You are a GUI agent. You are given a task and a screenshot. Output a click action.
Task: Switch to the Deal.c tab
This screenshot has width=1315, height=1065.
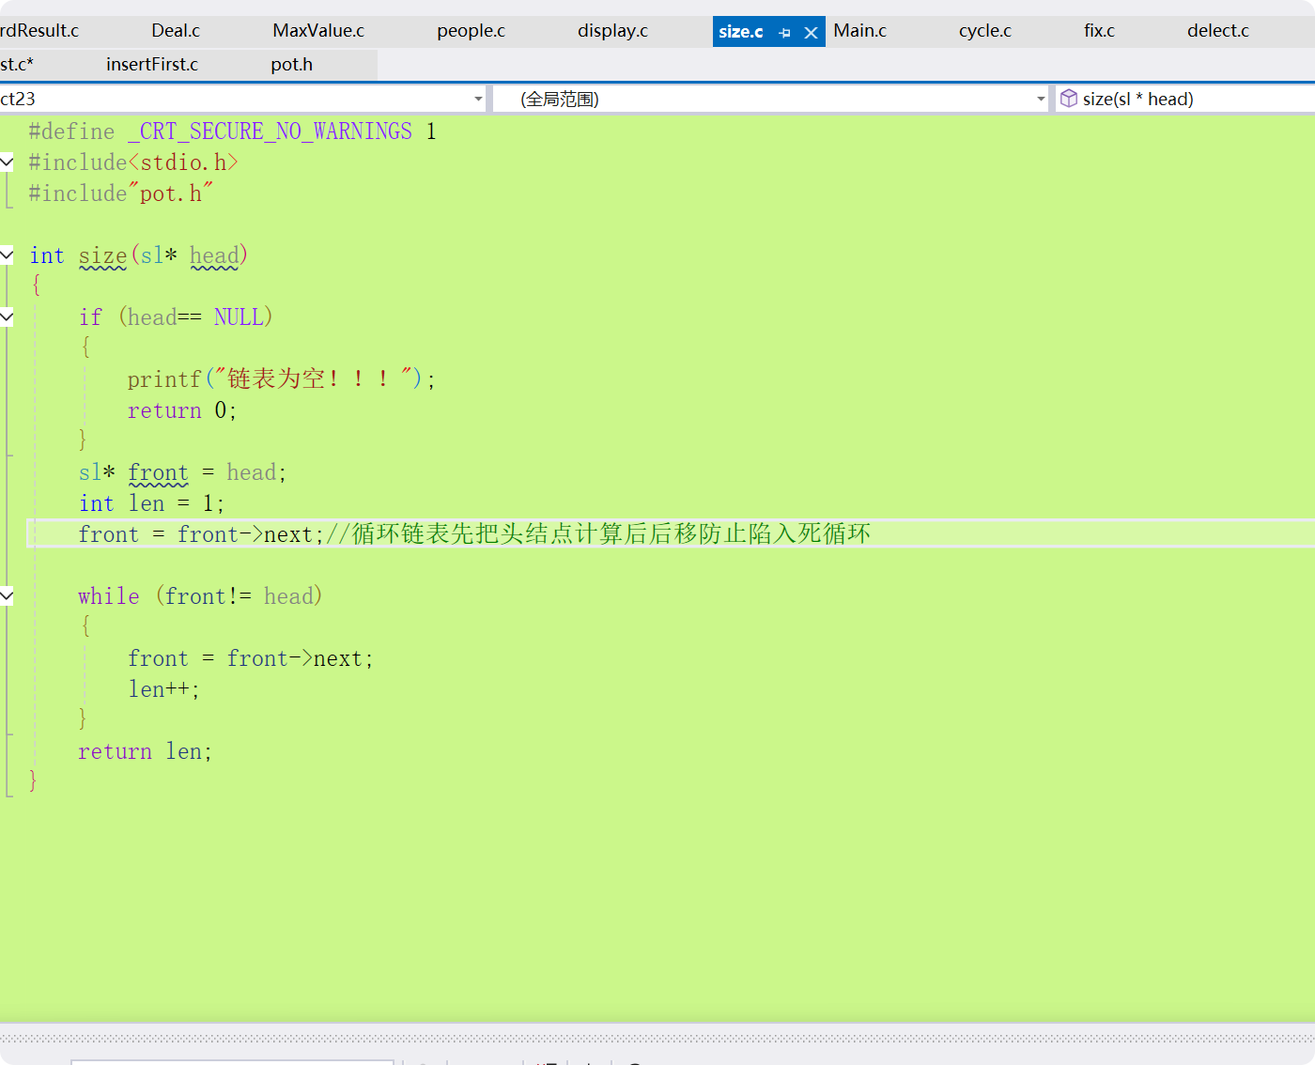tap(176, 31)
